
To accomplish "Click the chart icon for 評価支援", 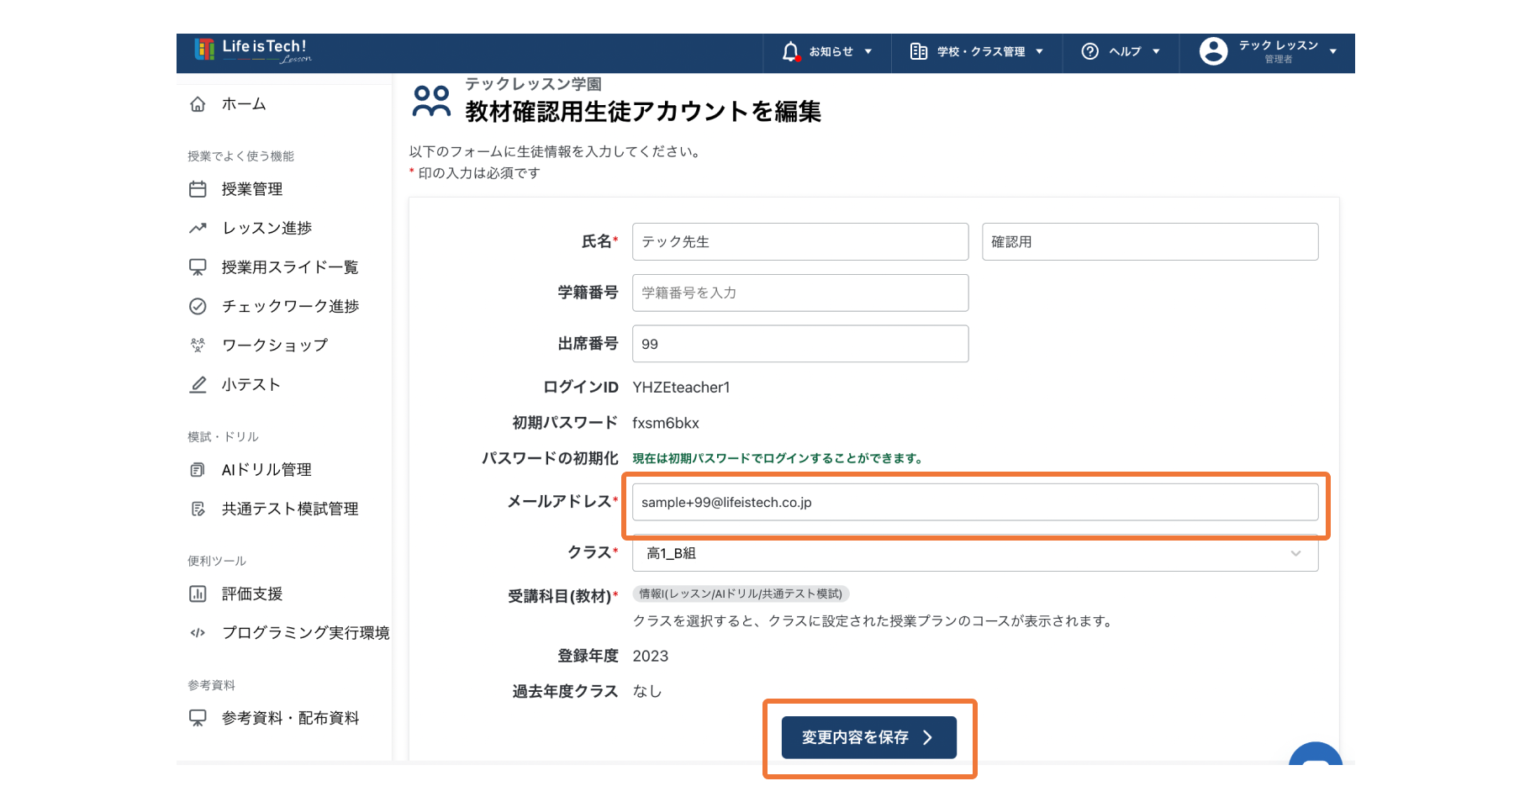I will pos(198,594).
